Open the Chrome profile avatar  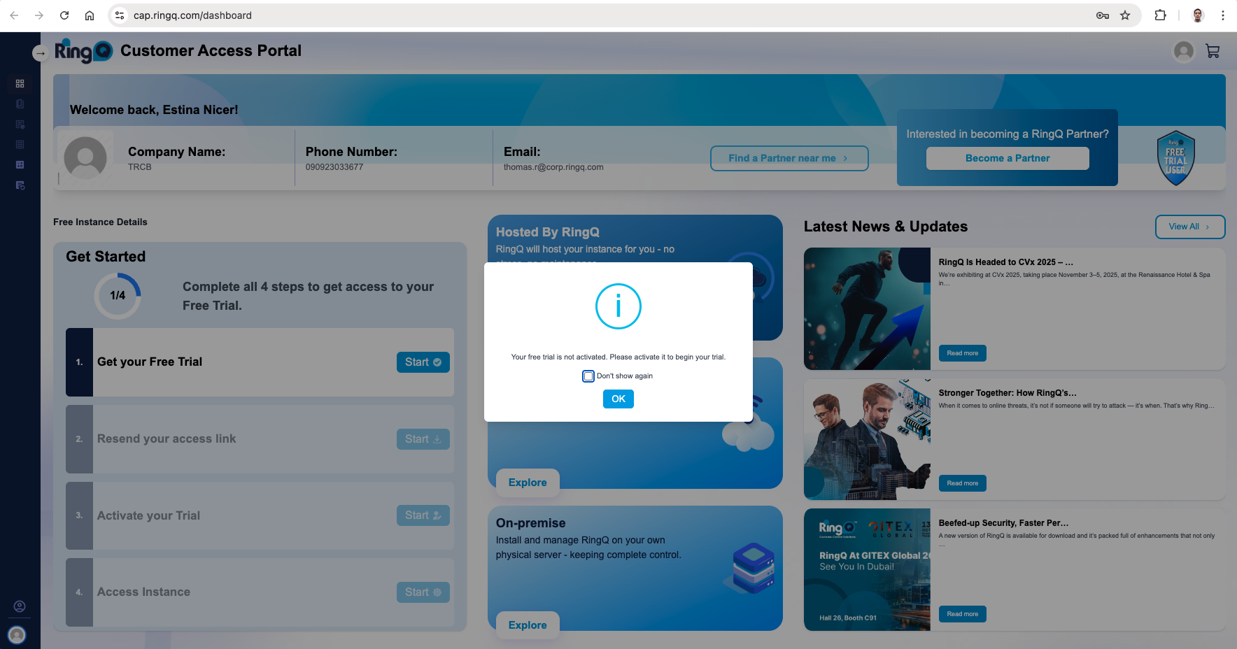[1198, 15]
